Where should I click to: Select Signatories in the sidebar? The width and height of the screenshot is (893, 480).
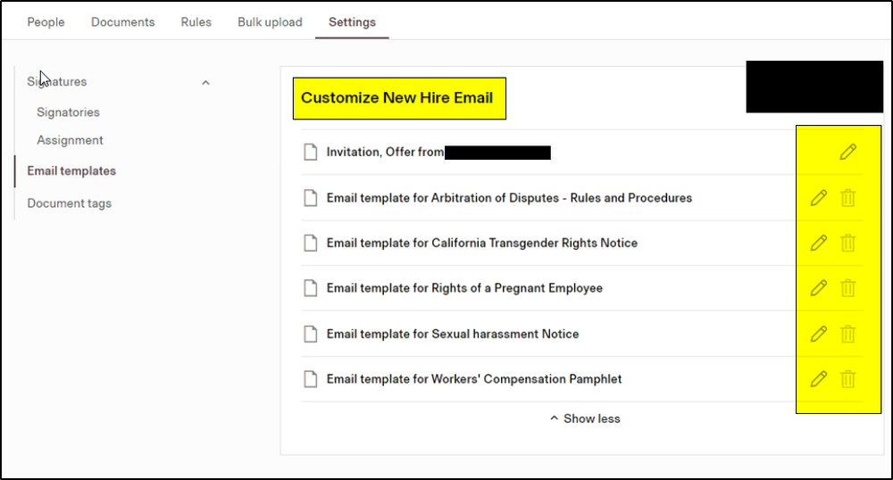[68, 112]
